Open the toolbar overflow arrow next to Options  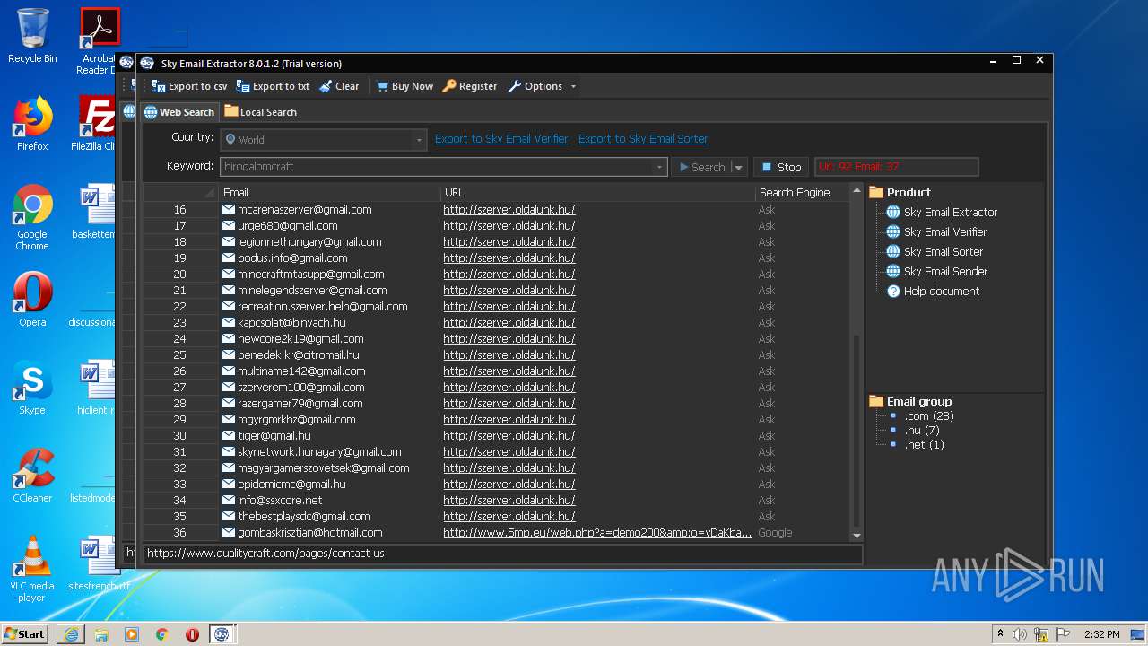[573, 86]
